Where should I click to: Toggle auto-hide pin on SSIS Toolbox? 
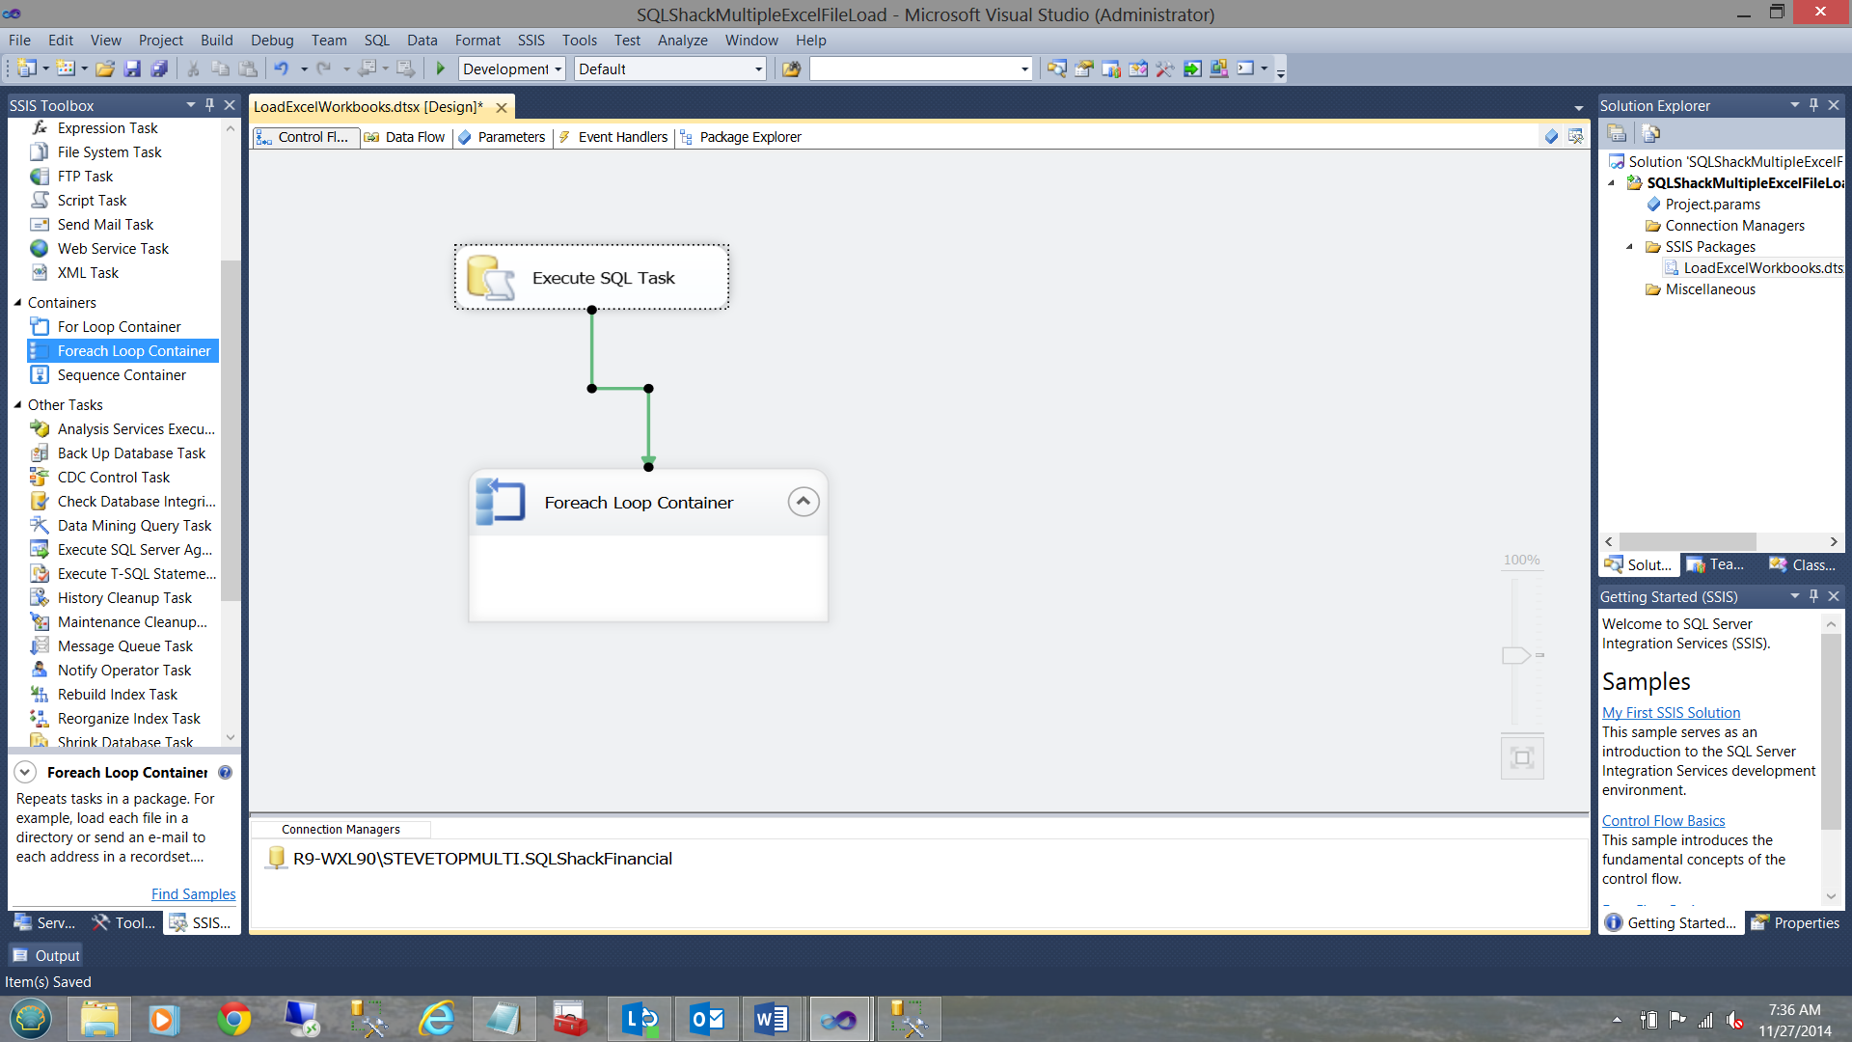[209, 105]
